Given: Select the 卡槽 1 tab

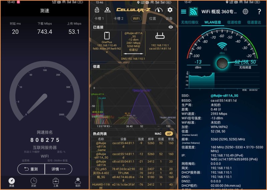Looking at the screenshot, I should (99, 19).
